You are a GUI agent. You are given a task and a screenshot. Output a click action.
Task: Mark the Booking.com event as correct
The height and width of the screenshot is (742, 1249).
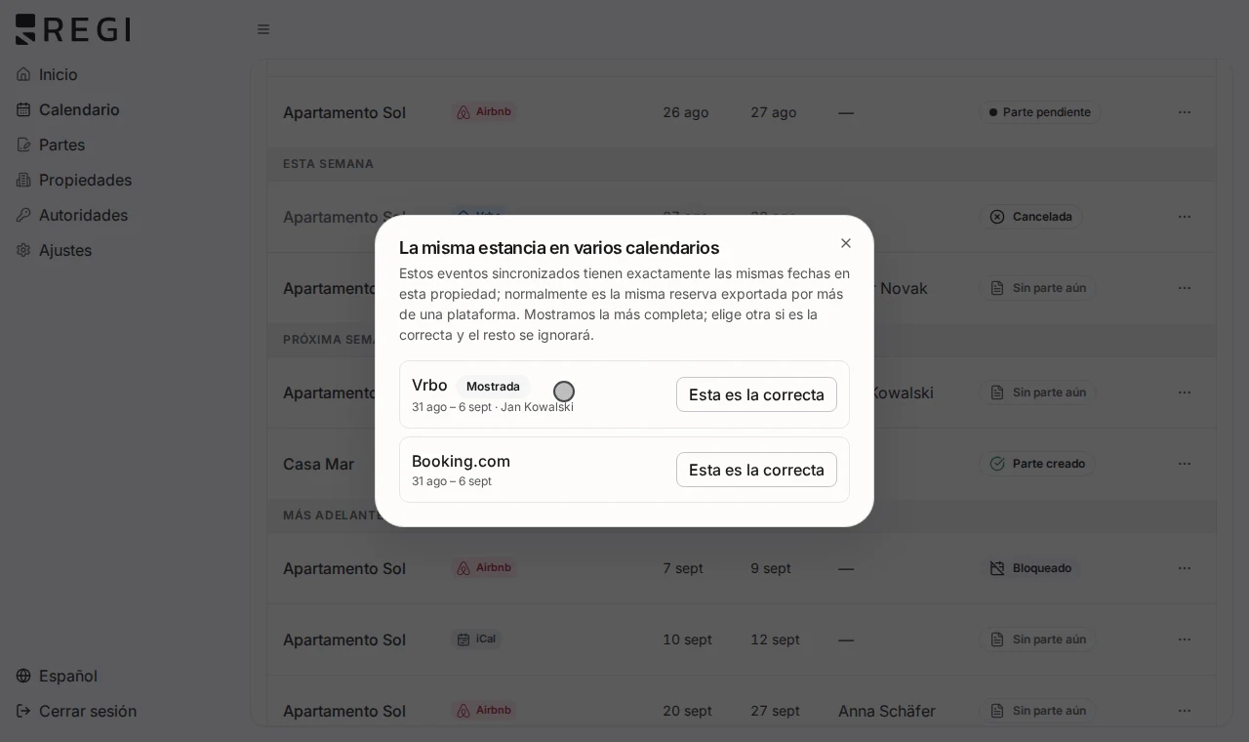tap(756, 470)
